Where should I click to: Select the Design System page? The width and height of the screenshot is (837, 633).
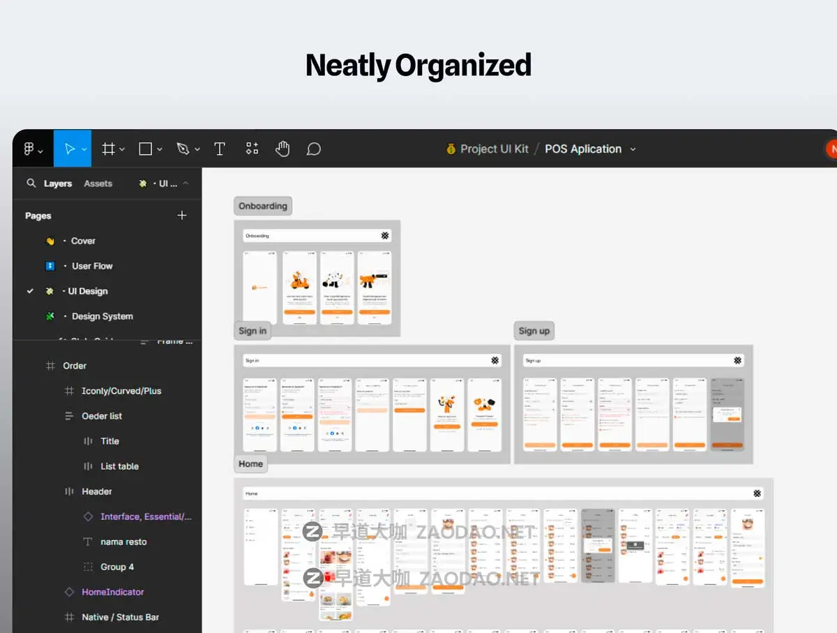pos(102,316)
